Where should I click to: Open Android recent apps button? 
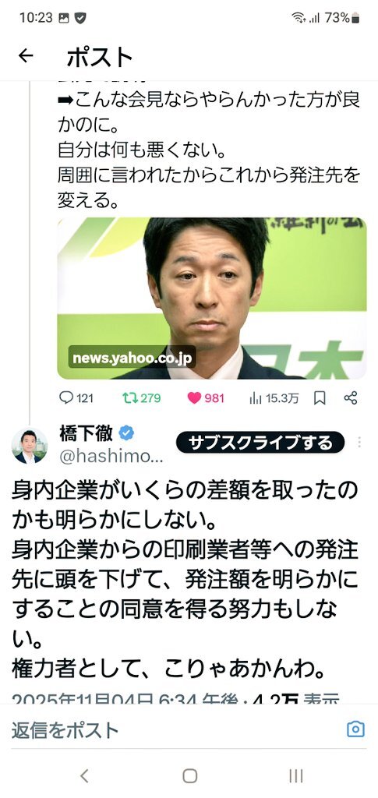[x=295, y=775]
